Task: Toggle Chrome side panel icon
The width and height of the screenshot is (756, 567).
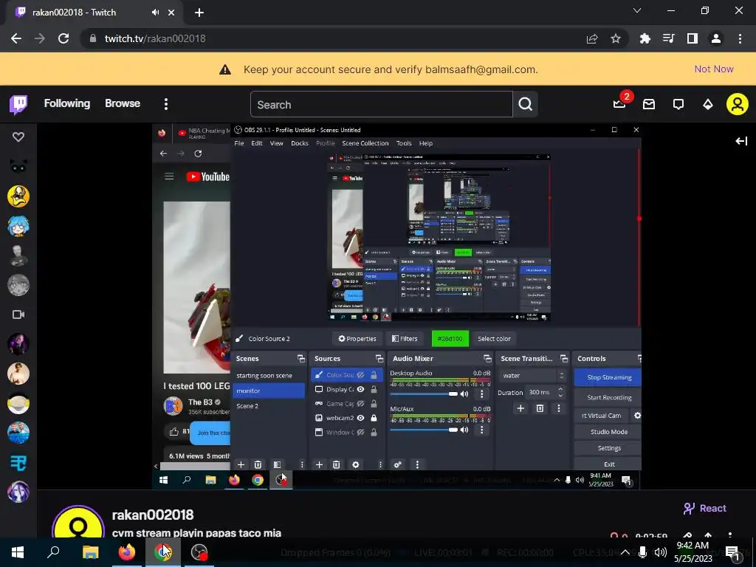Action: pos(693,38)
